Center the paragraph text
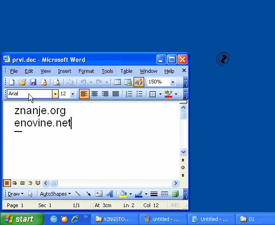Image resolution: width=275 pixels, height=225 pixels. (x=95, y=94)
